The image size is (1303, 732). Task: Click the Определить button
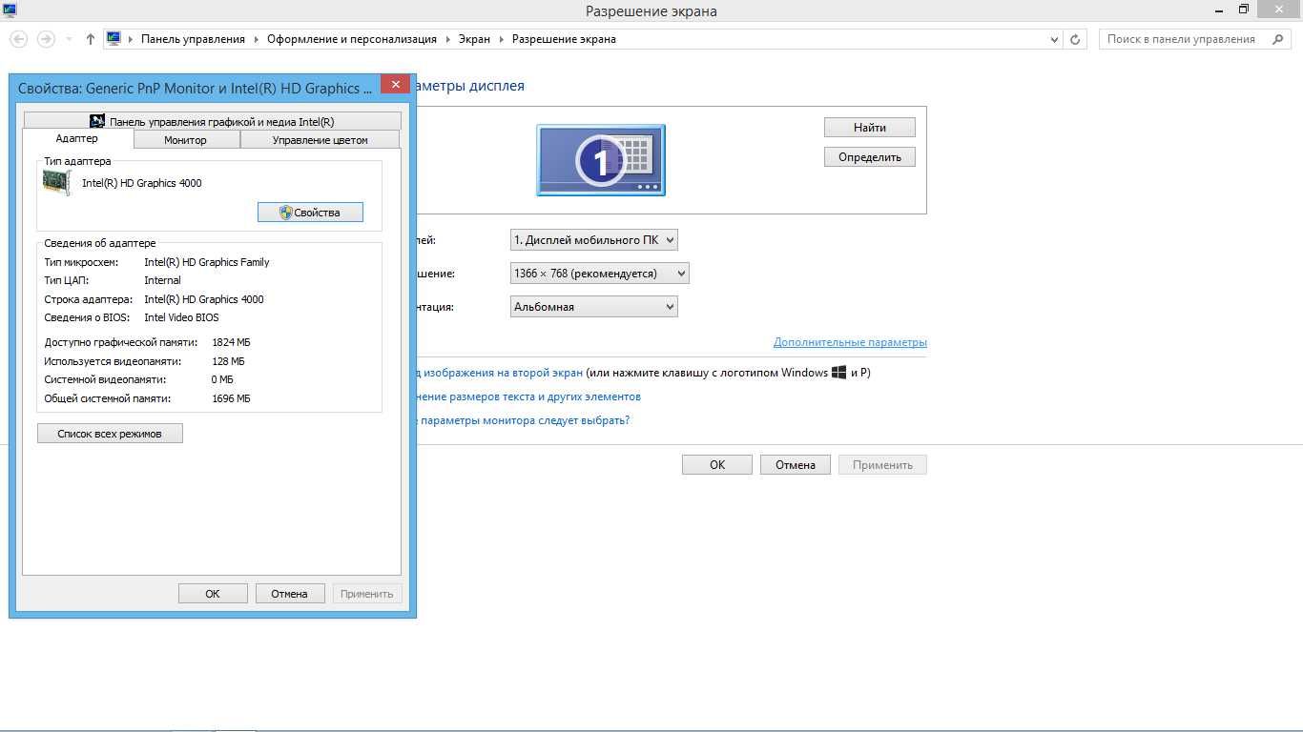pos(870,157)
